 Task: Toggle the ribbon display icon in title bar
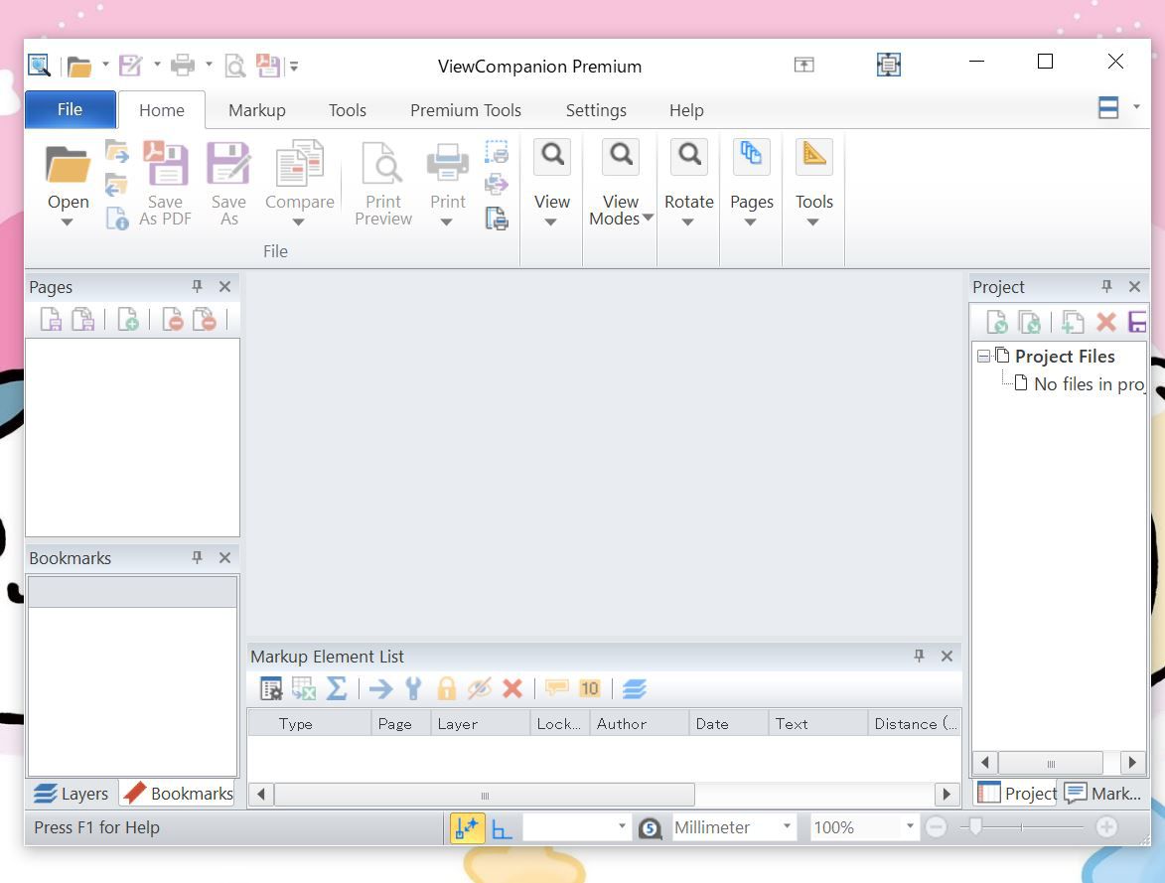(x=803, y=65)
